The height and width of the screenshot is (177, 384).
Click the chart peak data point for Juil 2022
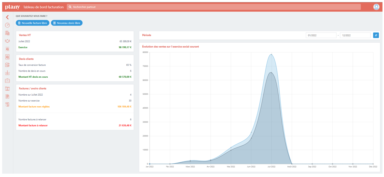pos(271,55)
